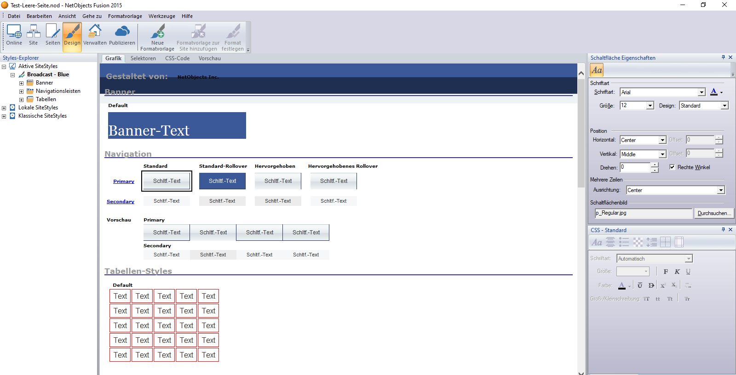Open the font color picker swatch
The image size is (736, 375).
pyautogui.click(x=714, y=92)
